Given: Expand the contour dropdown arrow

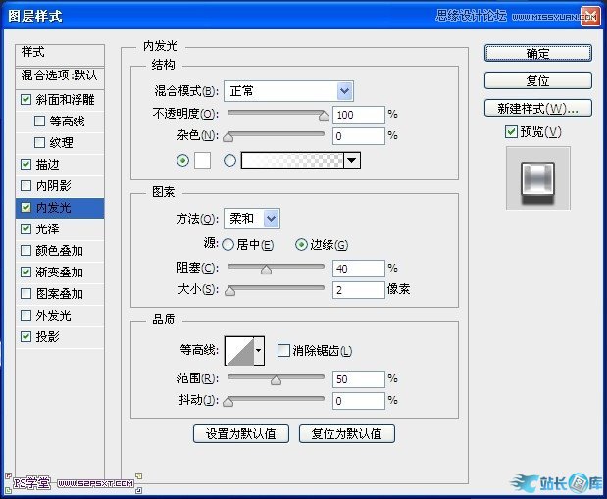Looking at the screenshot, I should (259, 350).
